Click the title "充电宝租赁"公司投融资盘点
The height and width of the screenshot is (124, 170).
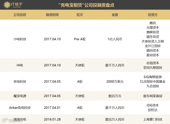coord(86,5)
